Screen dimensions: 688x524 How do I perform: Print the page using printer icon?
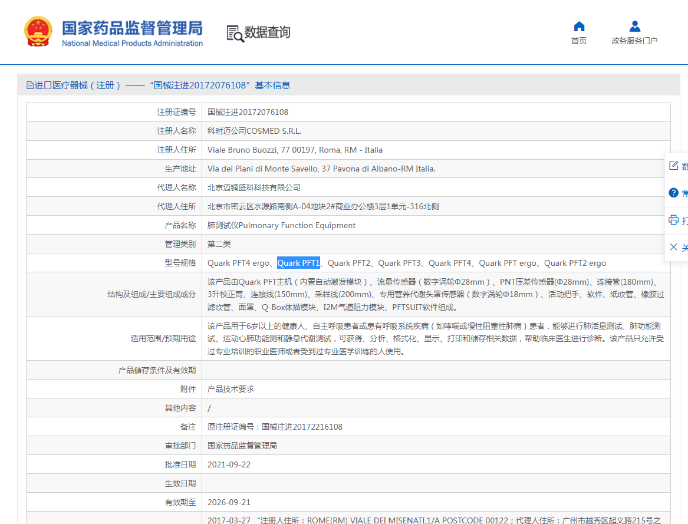coord(673,220)
